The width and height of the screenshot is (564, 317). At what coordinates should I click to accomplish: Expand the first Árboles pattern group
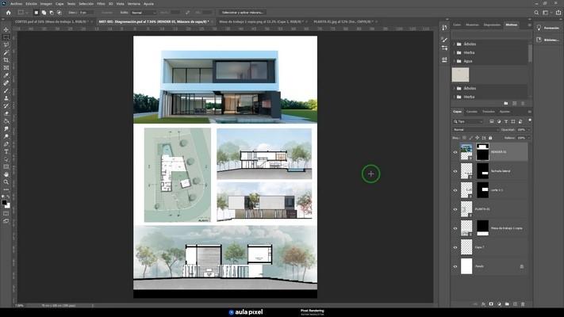click(455, 44)
